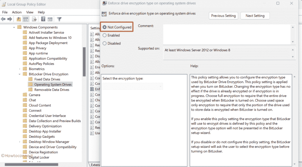The image size is (302, 167).
Task: Click inside the Comment text box
Action: coord(227,34)
